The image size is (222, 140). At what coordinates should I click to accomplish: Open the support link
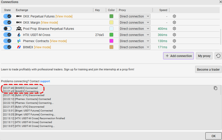point(45,81)
